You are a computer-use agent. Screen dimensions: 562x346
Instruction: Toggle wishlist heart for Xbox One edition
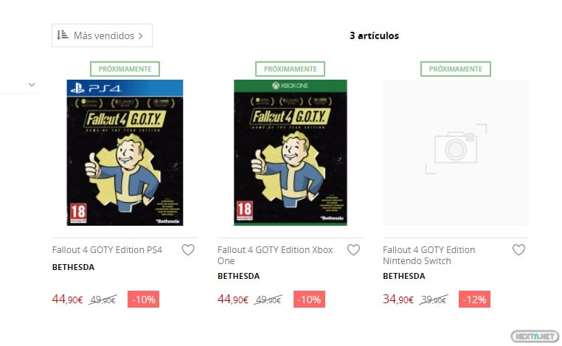pos(353,249)
